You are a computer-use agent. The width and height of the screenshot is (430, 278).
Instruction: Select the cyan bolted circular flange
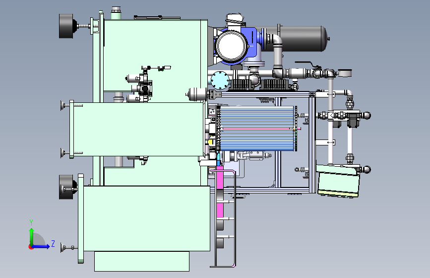(220, 81)
